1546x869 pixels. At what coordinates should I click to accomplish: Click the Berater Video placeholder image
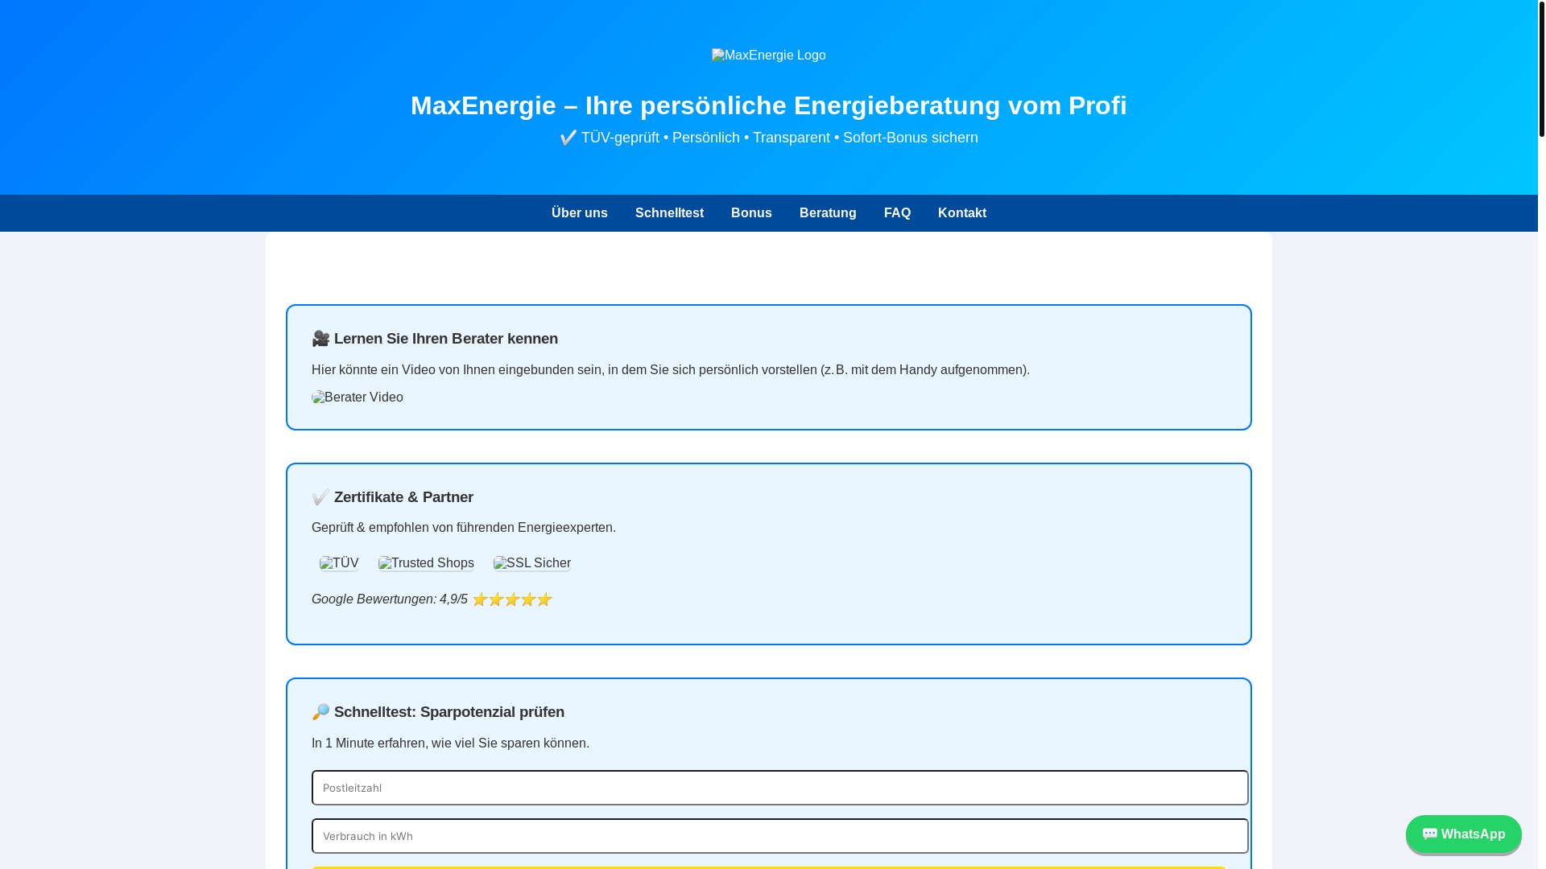coord(358,397)
